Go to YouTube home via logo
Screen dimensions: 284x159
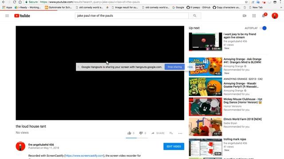tap(22, 16)
